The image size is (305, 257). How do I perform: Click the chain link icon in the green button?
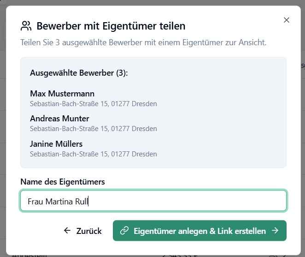point(123,231)
